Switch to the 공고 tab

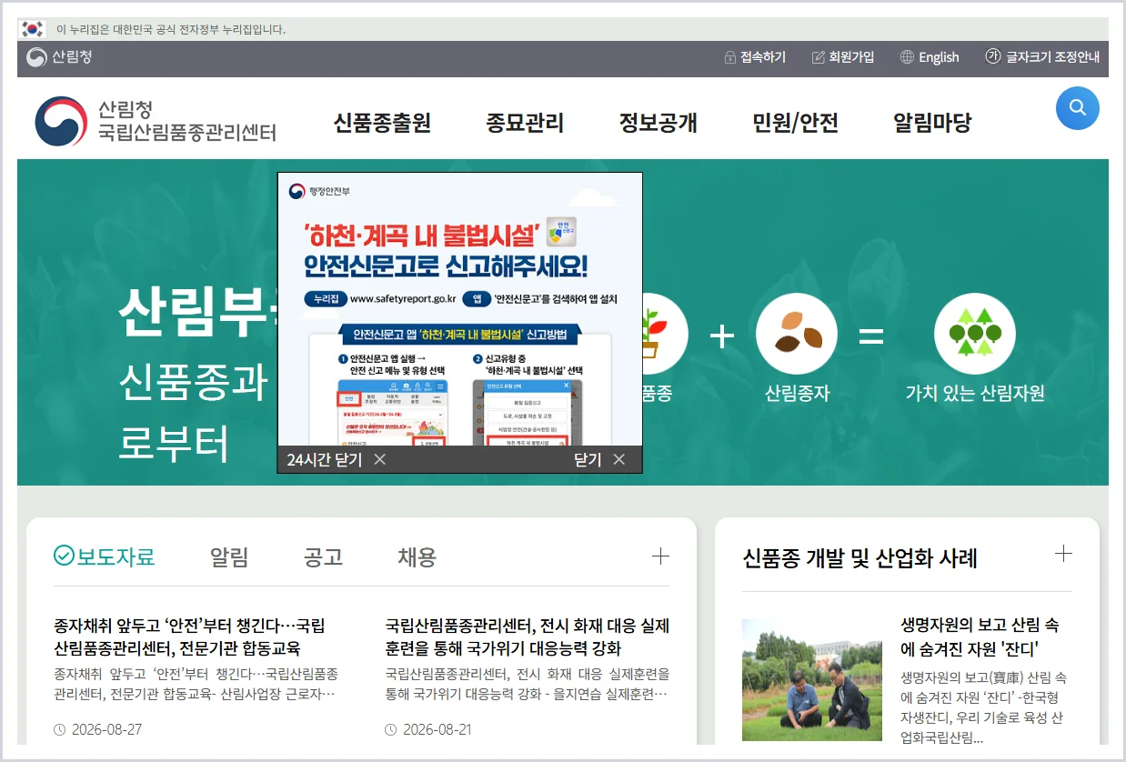(323, 556)
